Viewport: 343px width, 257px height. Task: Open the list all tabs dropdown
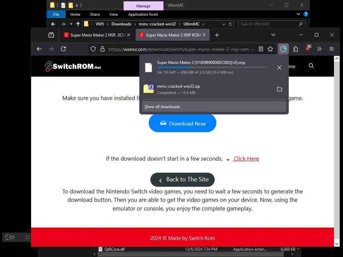[273, 35]
